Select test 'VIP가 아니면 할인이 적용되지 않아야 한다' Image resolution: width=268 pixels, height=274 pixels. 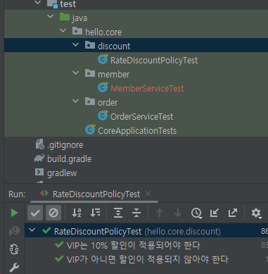[x=147, y=260]
